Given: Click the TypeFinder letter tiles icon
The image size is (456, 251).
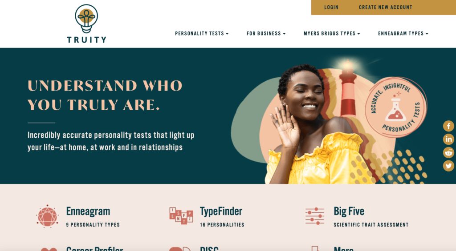Looking at the screenshot, I should pos(181,215).
